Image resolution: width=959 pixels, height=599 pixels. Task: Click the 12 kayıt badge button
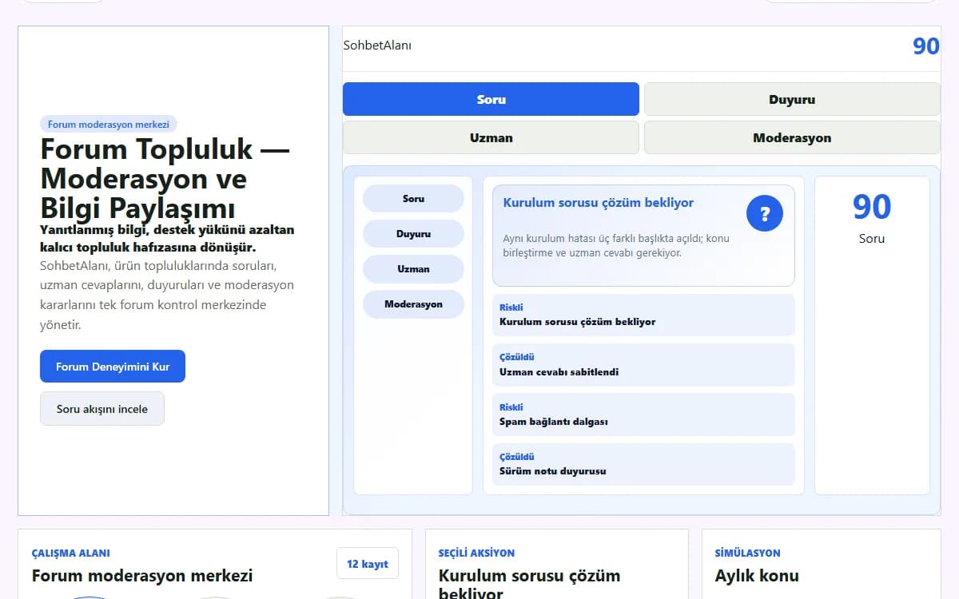pos(368,564)
